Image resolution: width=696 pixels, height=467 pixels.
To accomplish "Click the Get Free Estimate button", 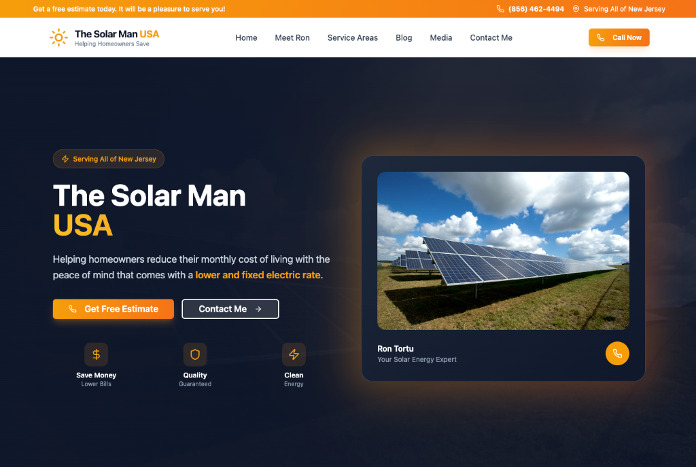I will point(114,309).
